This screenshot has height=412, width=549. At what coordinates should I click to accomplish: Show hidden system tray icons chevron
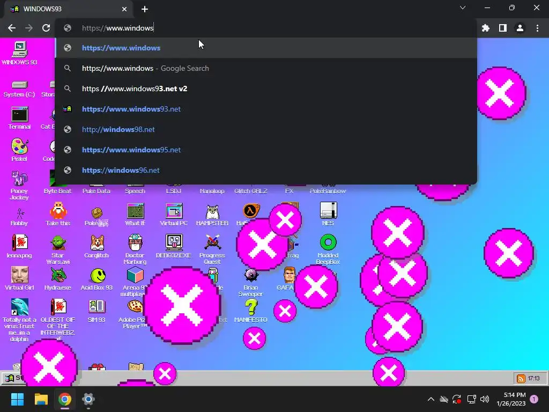pos(431,399)
